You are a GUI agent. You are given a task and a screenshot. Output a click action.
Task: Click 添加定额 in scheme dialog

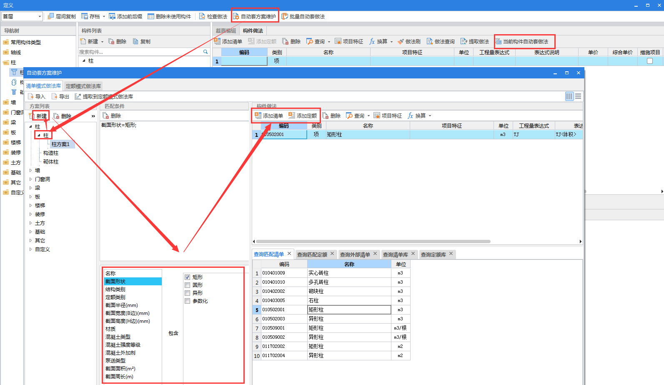click(x=303, y=116)
